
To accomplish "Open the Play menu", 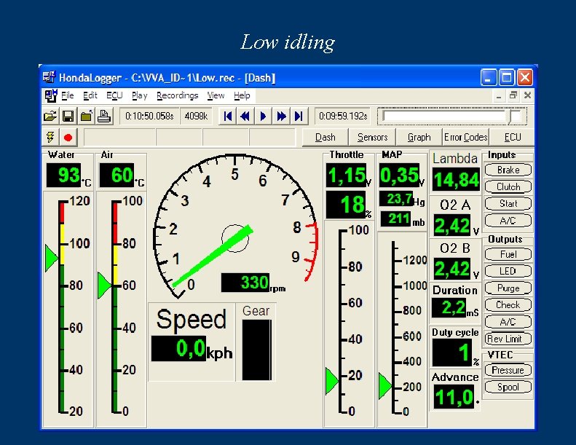I will (139, 95).
